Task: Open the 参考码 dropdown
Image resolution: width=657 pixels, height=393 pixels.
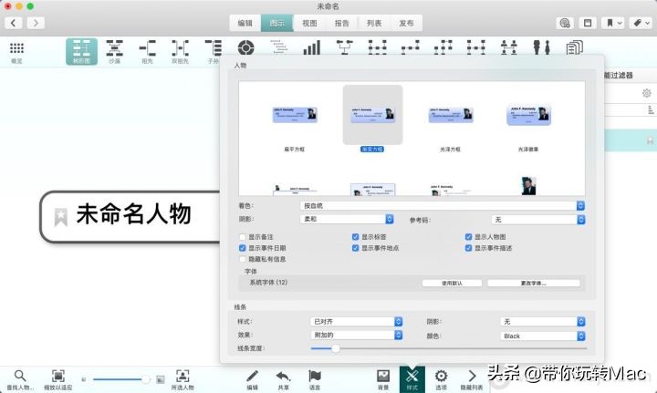Action: click(538, 220)
